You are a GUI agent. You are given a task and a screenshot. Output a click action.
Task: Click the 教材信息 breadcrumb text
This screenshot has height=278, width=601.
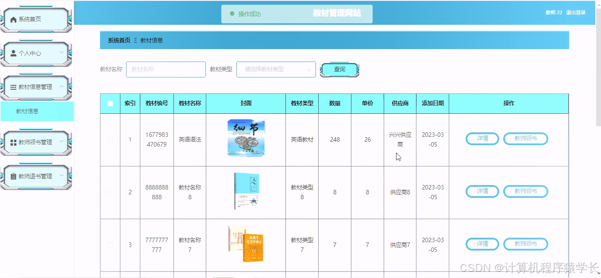(152, 40)
